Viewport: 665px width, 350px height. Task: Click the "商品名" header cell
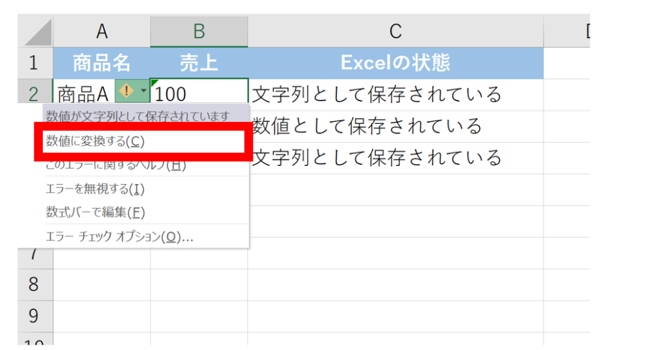101,63
